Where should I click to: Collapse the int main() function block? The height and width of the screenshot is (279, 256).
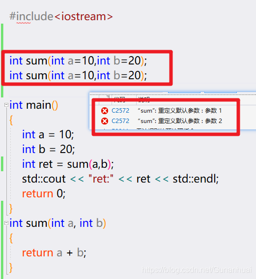pyautogui.click(x=6, y=105)
